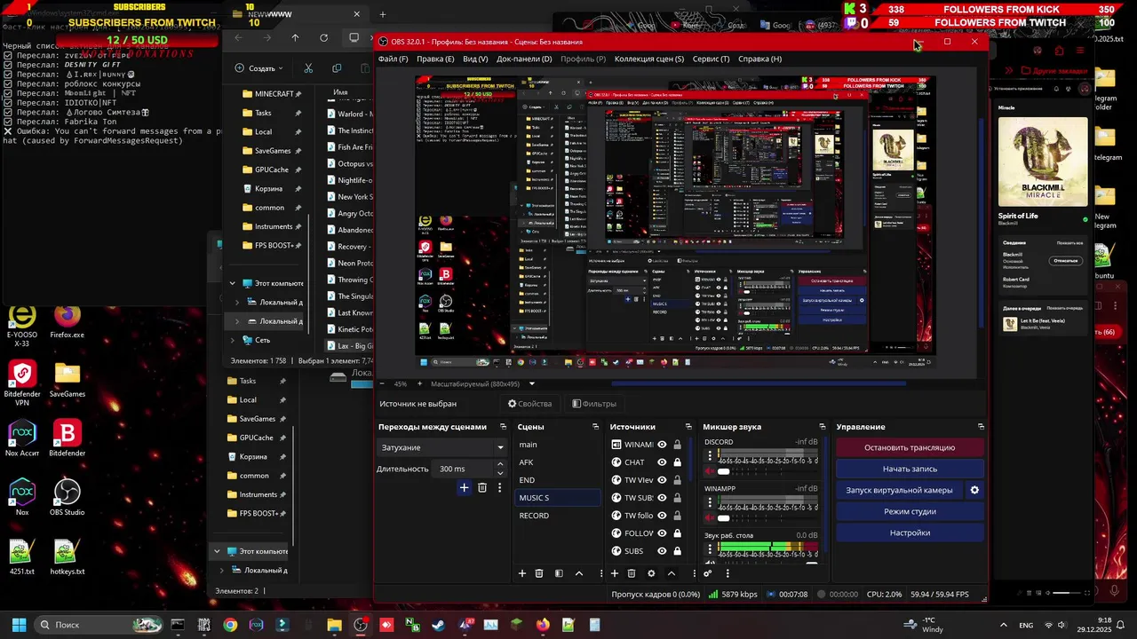Open virtual camera settings gear icon
Viewport: 1137px width, 639px height.
[x=974, y=490]
